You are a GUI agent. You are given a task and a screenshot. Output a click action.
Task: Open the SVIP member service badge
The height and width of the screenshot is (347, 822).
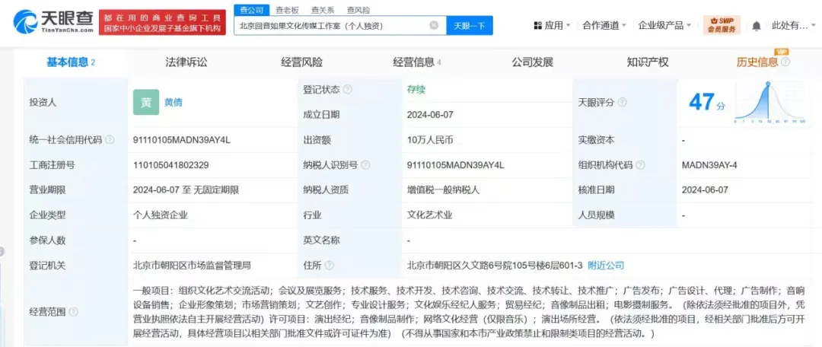coord(722,24)
